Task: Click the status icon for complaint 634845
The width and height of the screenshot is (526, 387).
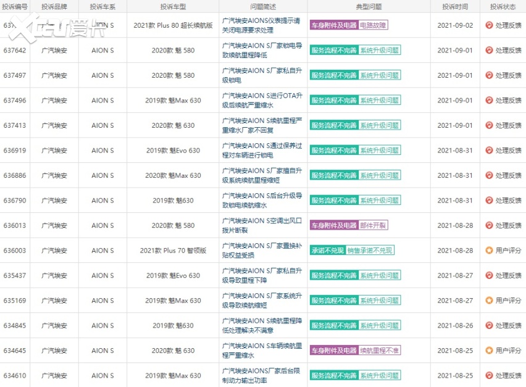Action: click(489, 326)
